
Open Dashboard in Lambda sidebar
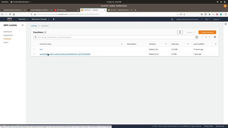7,32
